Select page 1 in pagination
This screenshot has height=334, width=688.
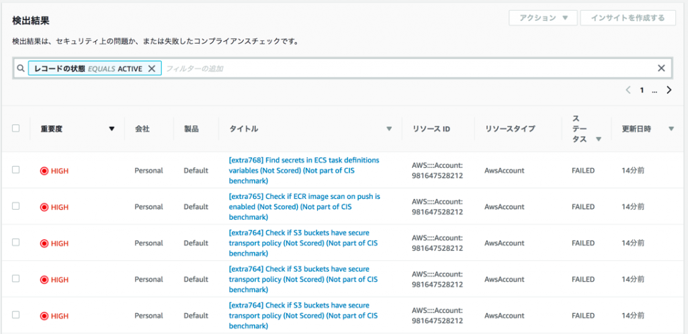click(642, 91)
